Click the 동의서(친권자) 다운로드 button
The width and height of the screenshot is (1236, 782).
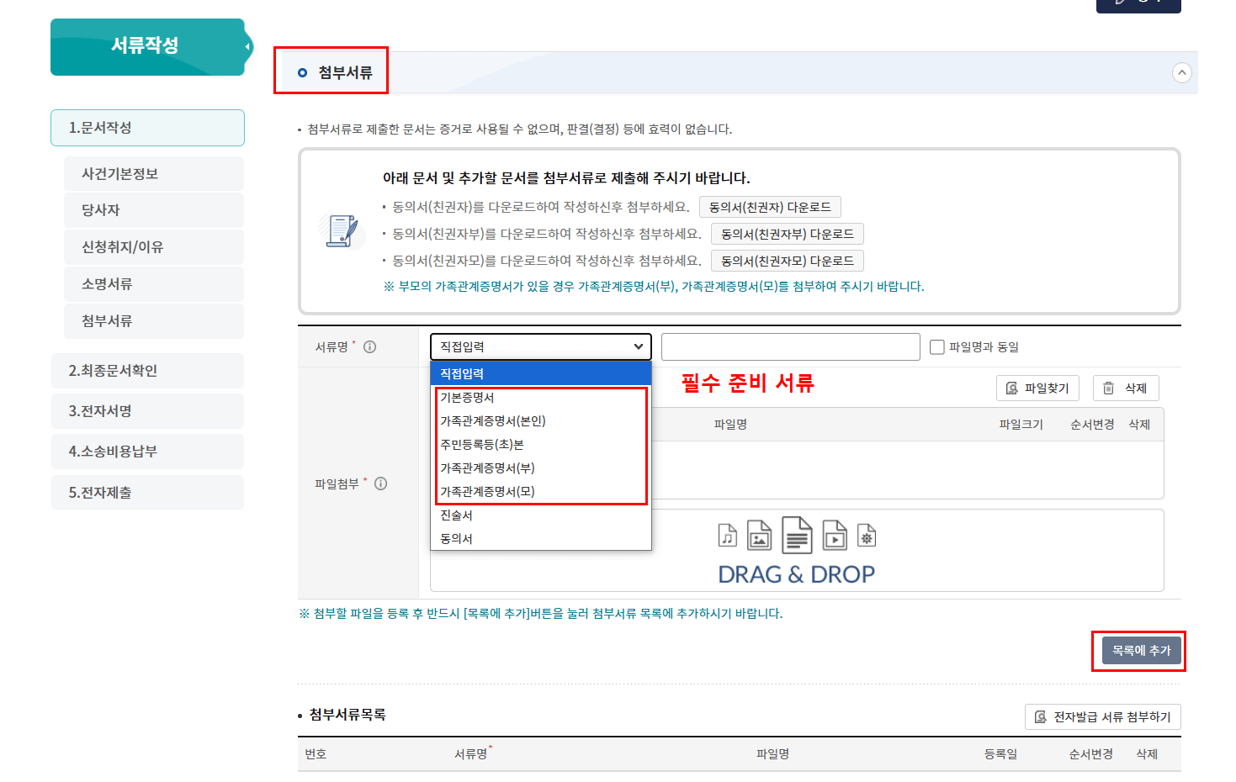click(x=769, y=207)
